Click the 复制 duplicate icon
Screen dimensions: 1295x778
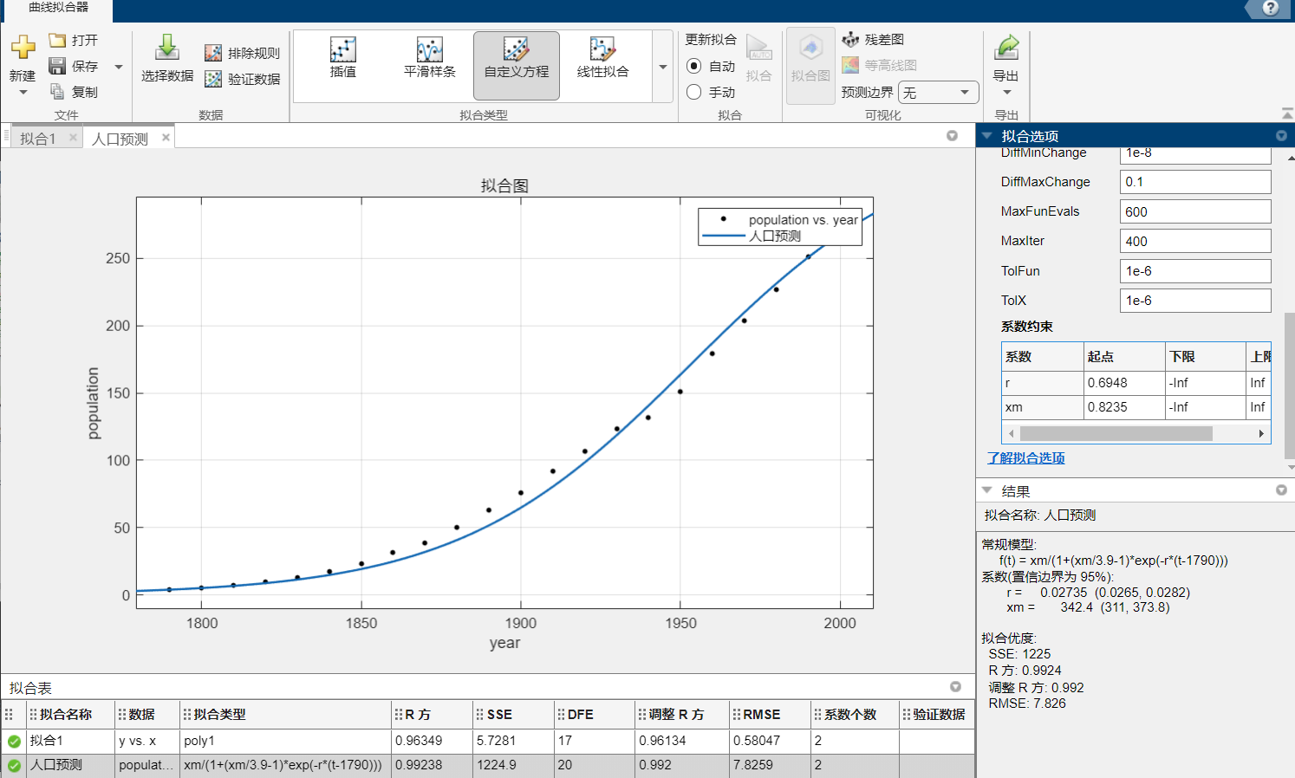[x=57, y=92]
